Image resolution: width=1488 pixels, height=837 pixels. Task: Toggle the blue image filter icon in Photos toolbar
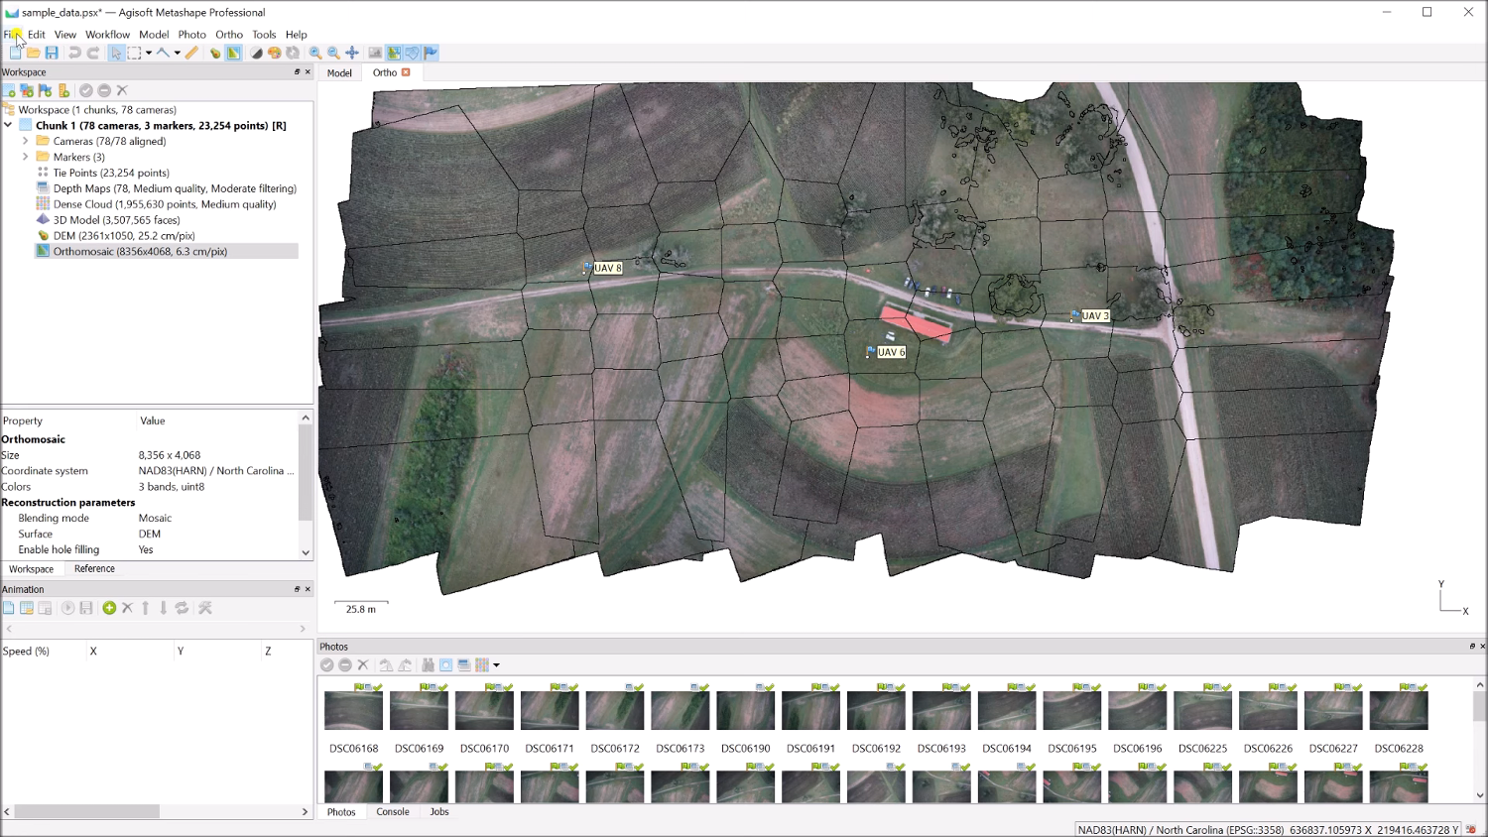tap(446, 665)
